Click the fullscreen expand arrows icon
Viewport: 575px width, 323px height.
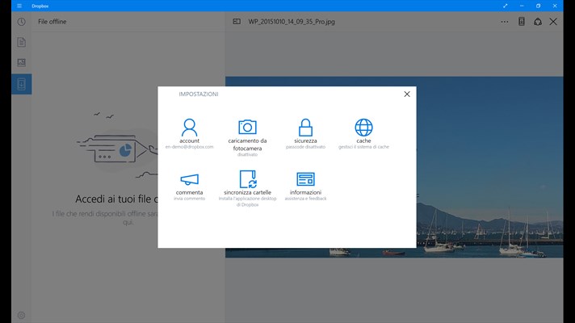tap(506, 6)
